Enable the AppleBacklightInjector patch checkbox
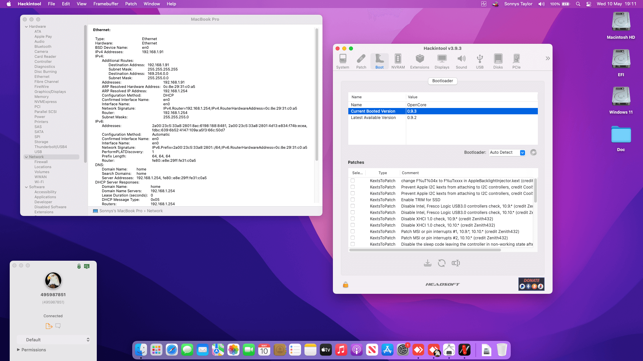643x361 pixels. click(353, 181)
